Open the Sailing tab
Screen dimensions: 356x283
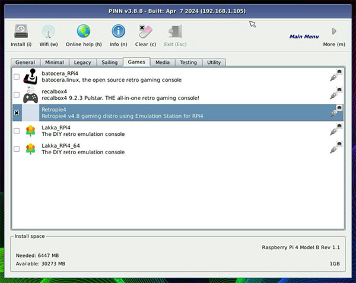109,62
